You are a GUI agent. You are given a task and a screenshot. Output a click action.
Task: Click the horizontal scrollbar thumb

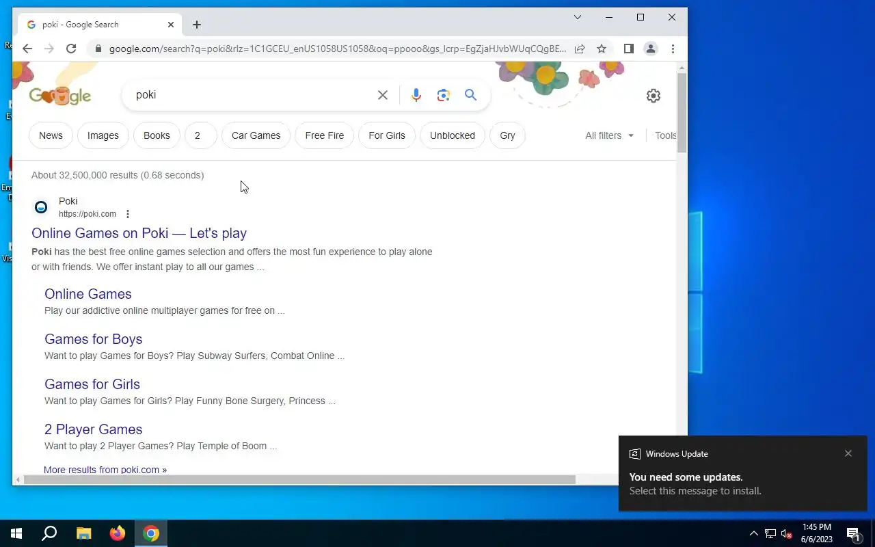[x=299, y=480]
